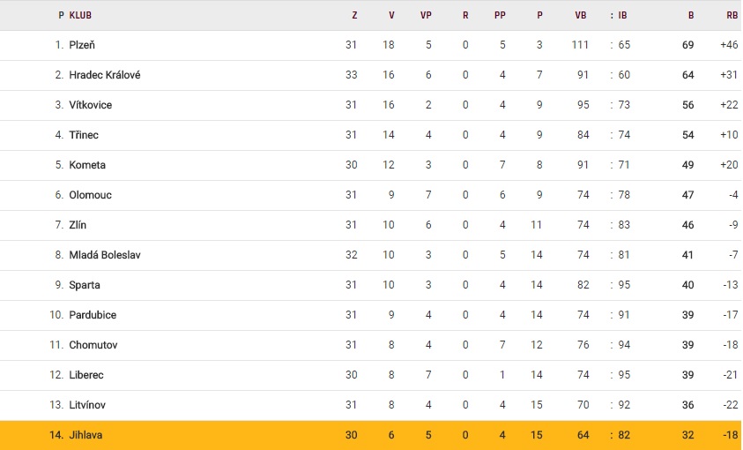Select Litvínov in the table
Viewport: 743px width, 450px height.
pyautogui.click(x=88, y=405)
